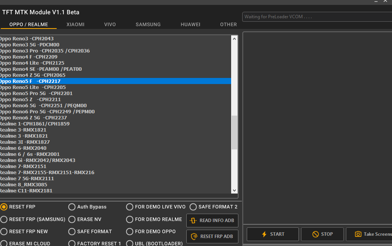392x246 pixels.
Task: Select Oppo Reno6 Z 5G -CPH2237
Action: coord(116,118)
